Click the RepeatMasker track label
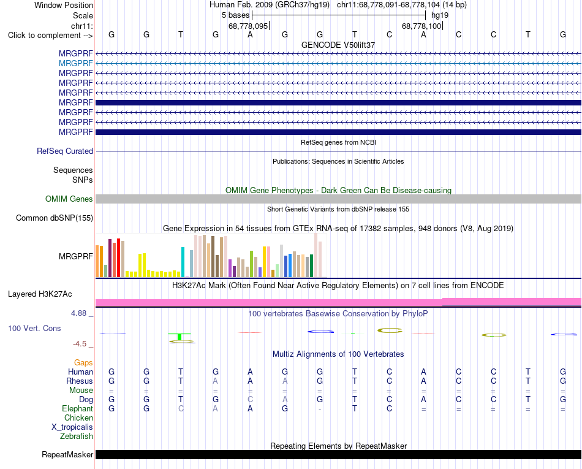This screenshot has height=469, width=582. 67,454
